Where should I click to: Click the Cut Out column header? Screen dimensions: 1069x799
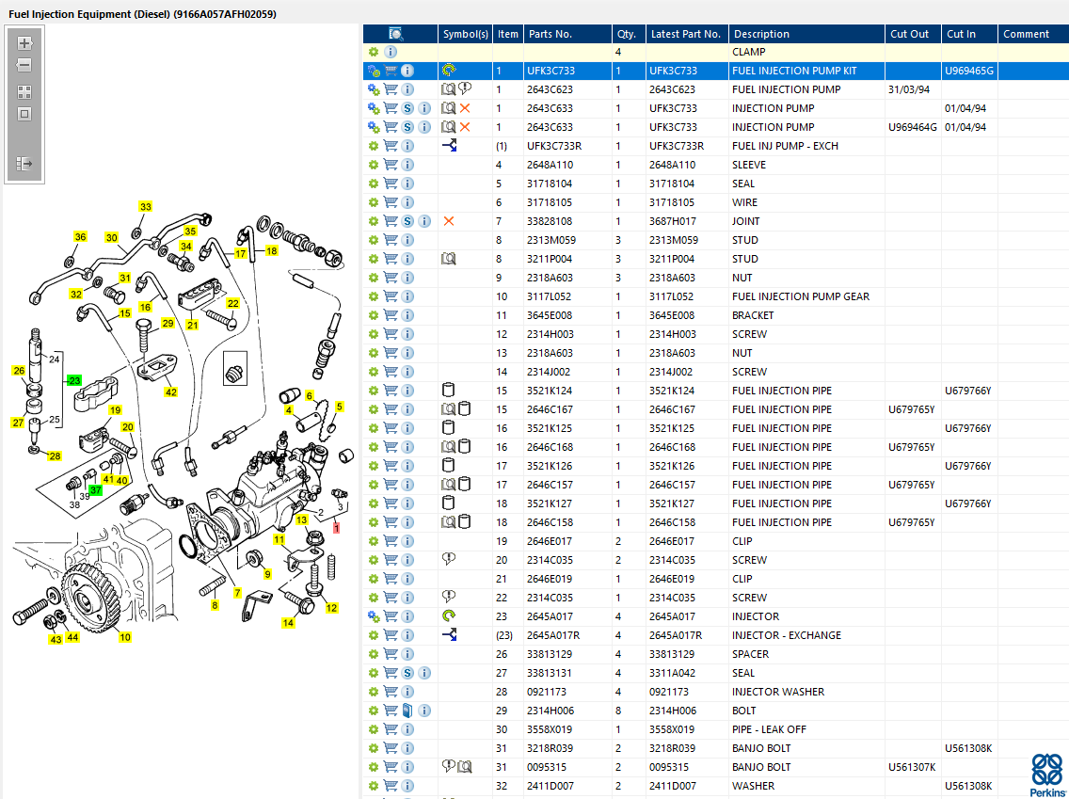[914, 33]
